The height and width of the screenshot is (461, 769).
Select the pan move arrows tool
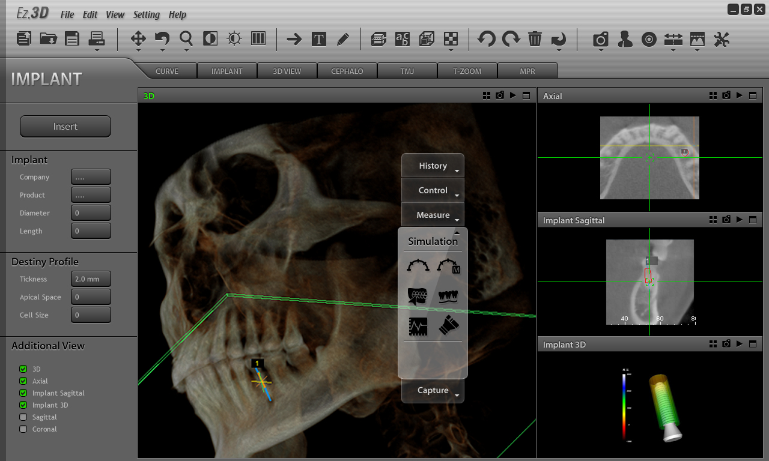pyautogui.click(x=138, y=39)
